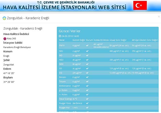
Task: Click the CO row status checkmark
Action: [x=87, y=73]
